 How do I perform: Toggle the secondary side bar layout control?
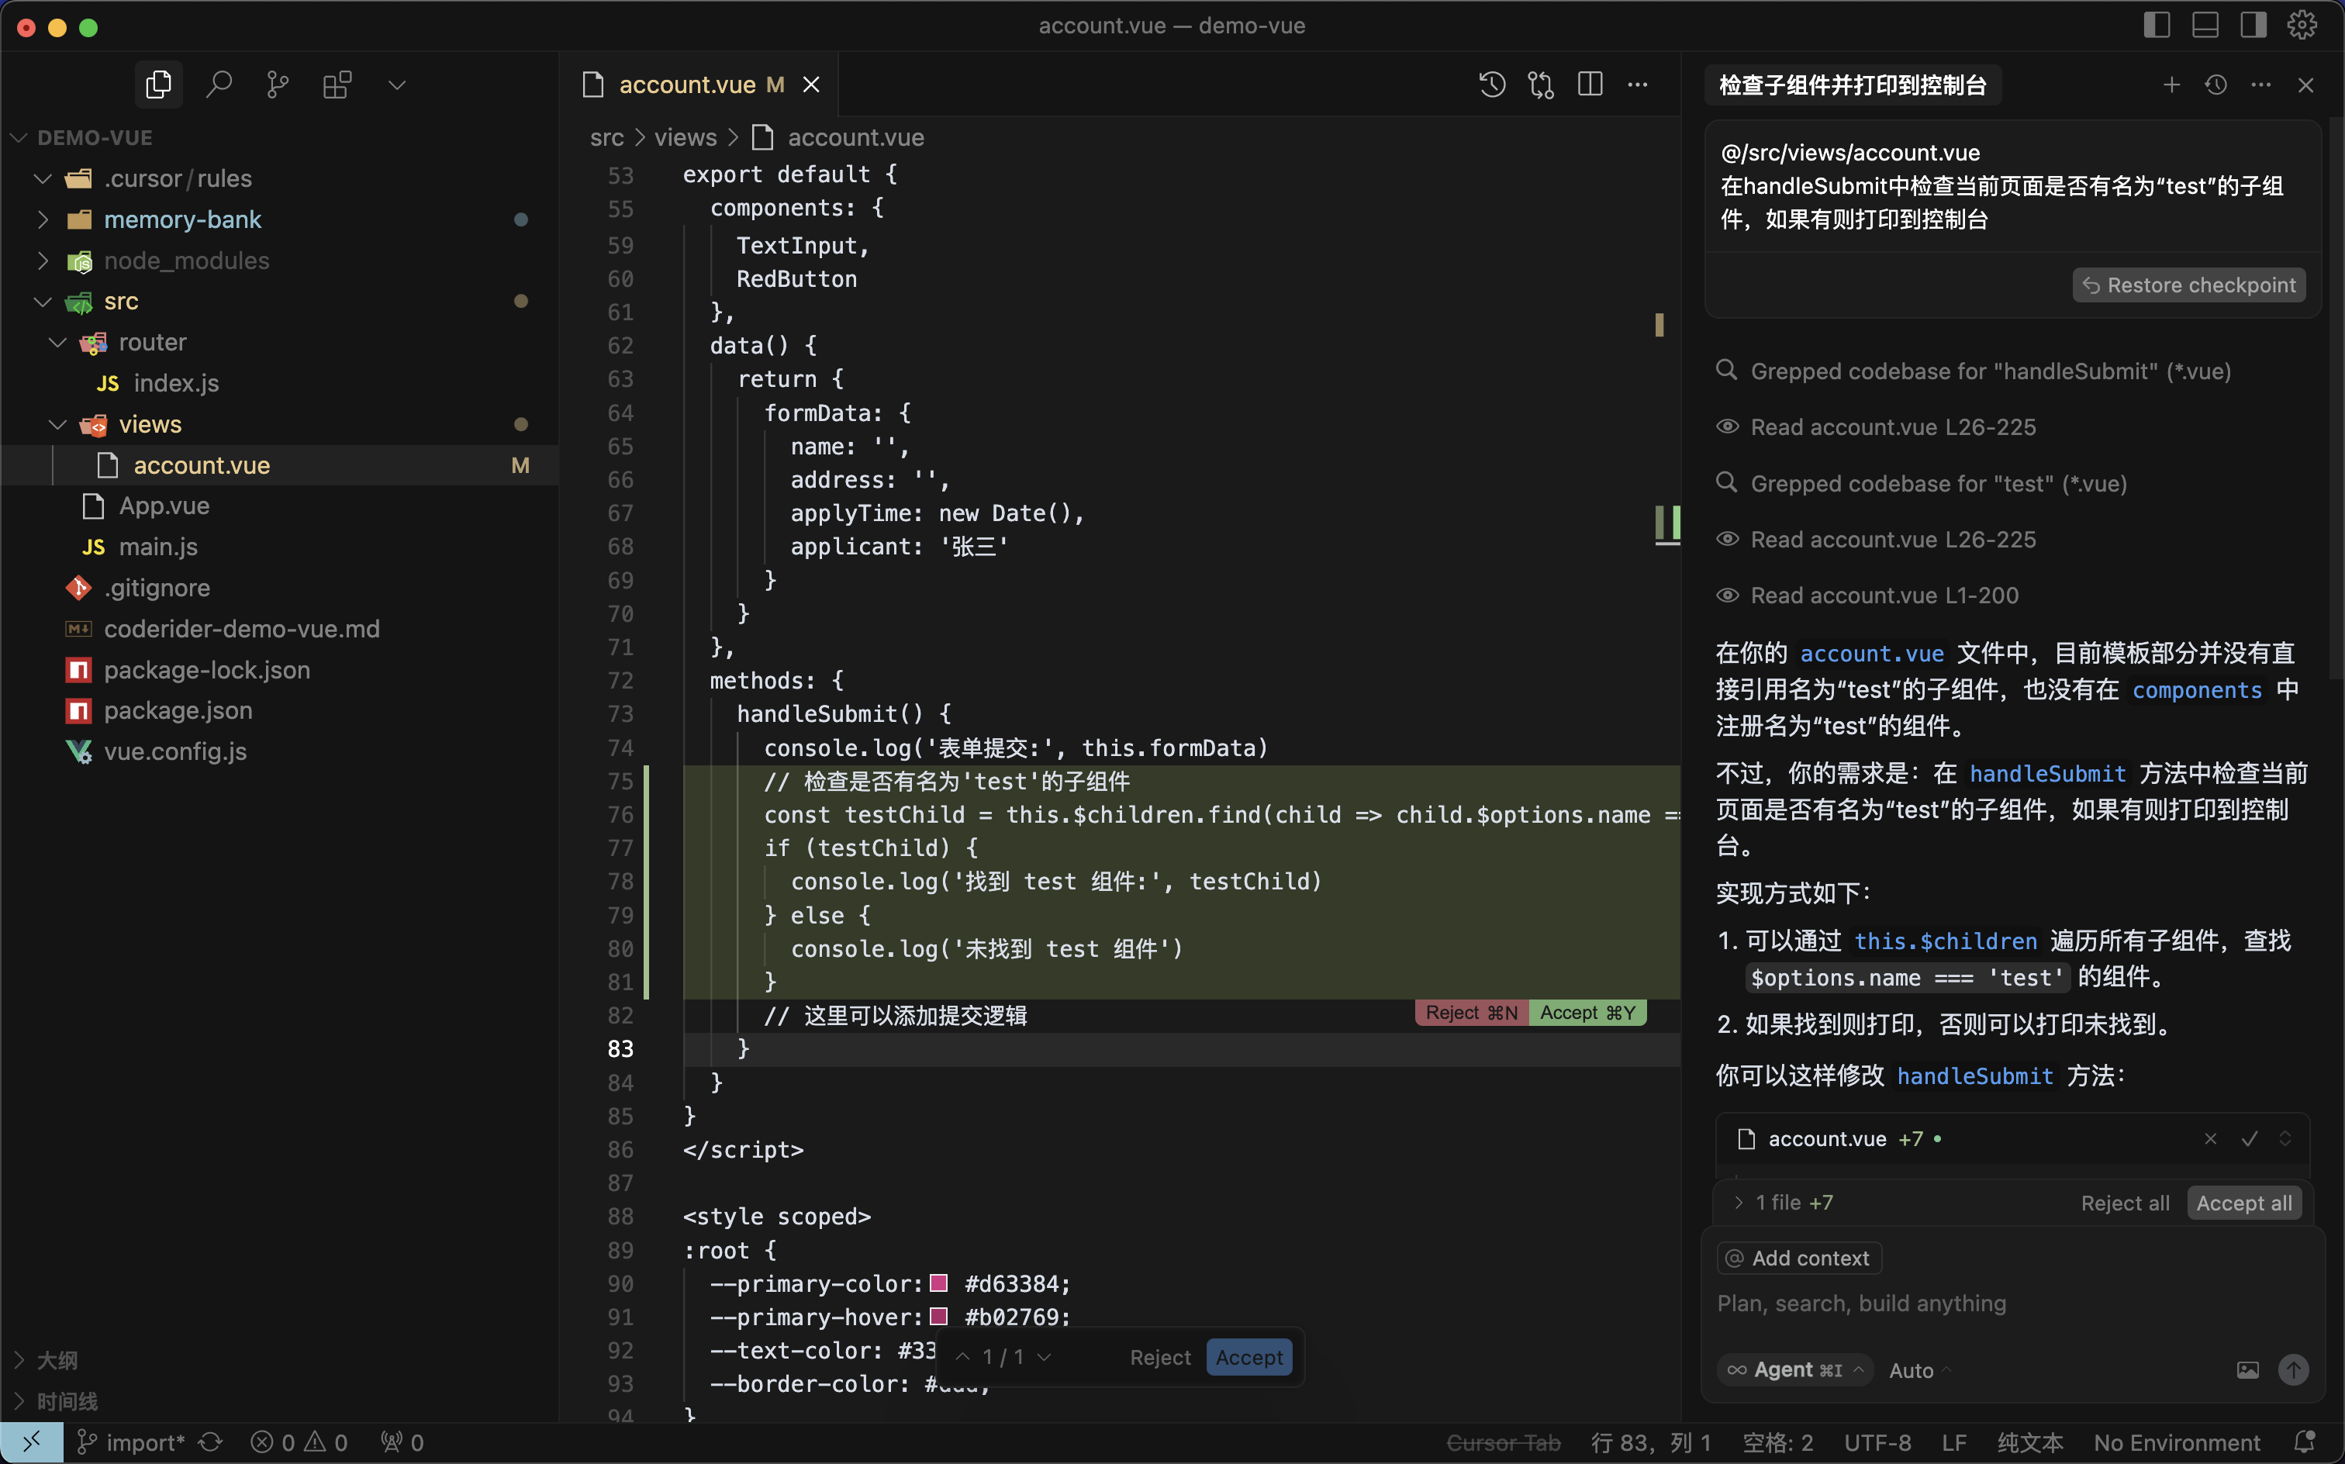[2253, 24]
